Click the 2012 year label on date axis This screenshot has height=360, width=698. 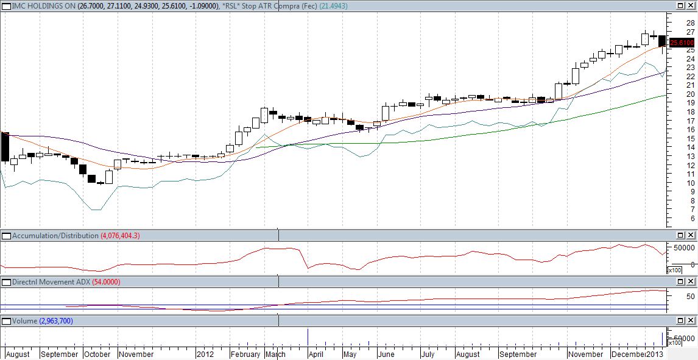point(204,354)
